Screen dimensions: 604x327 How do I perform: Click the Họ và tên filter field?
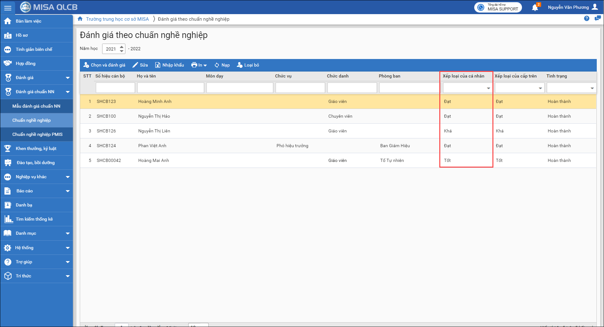171,88
